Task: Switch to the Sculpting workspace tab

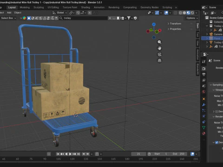Action: (39, 7)
